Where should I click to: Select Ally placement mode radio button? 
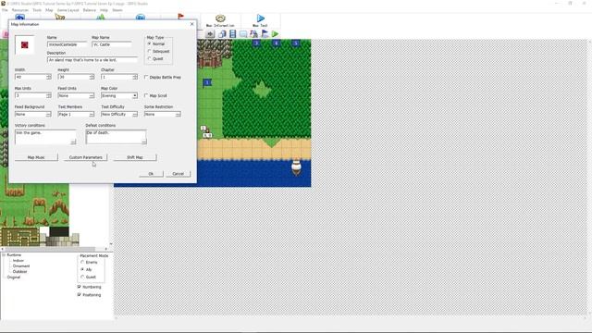pyautogui.click(x=82, y=269)
